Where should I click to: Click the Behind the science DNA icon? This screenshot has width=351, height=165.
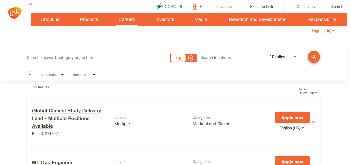(195, 7)
